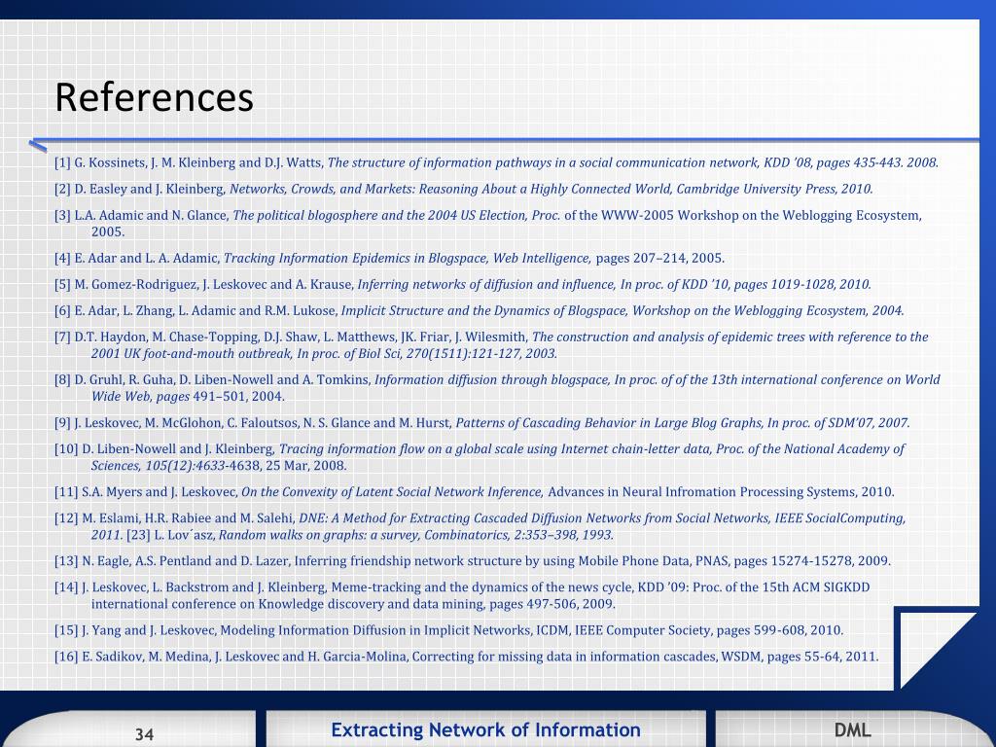The image size is (996, 747).
Task: Click slide number 34 in footer
Action: click(144, 734)
